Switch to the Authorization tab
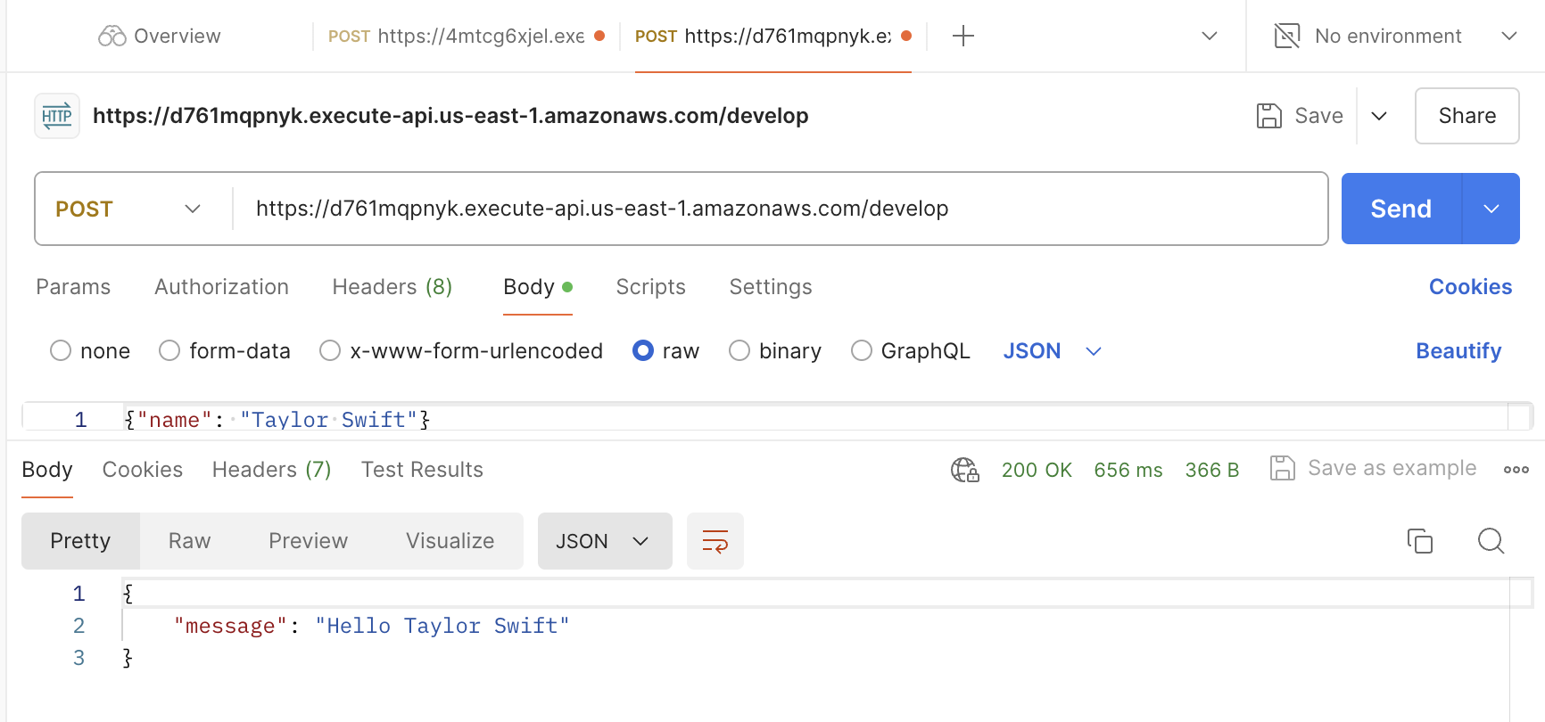This screenshot has width=1545, height=722. (x=221, y=287)
